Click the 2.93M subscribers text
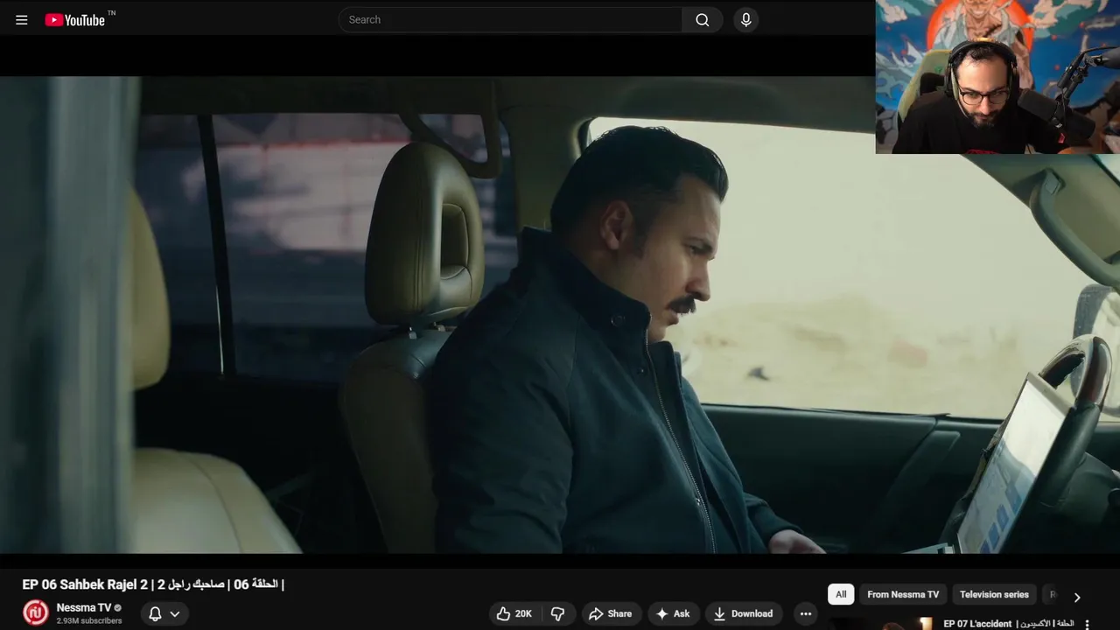 [89, 620]
